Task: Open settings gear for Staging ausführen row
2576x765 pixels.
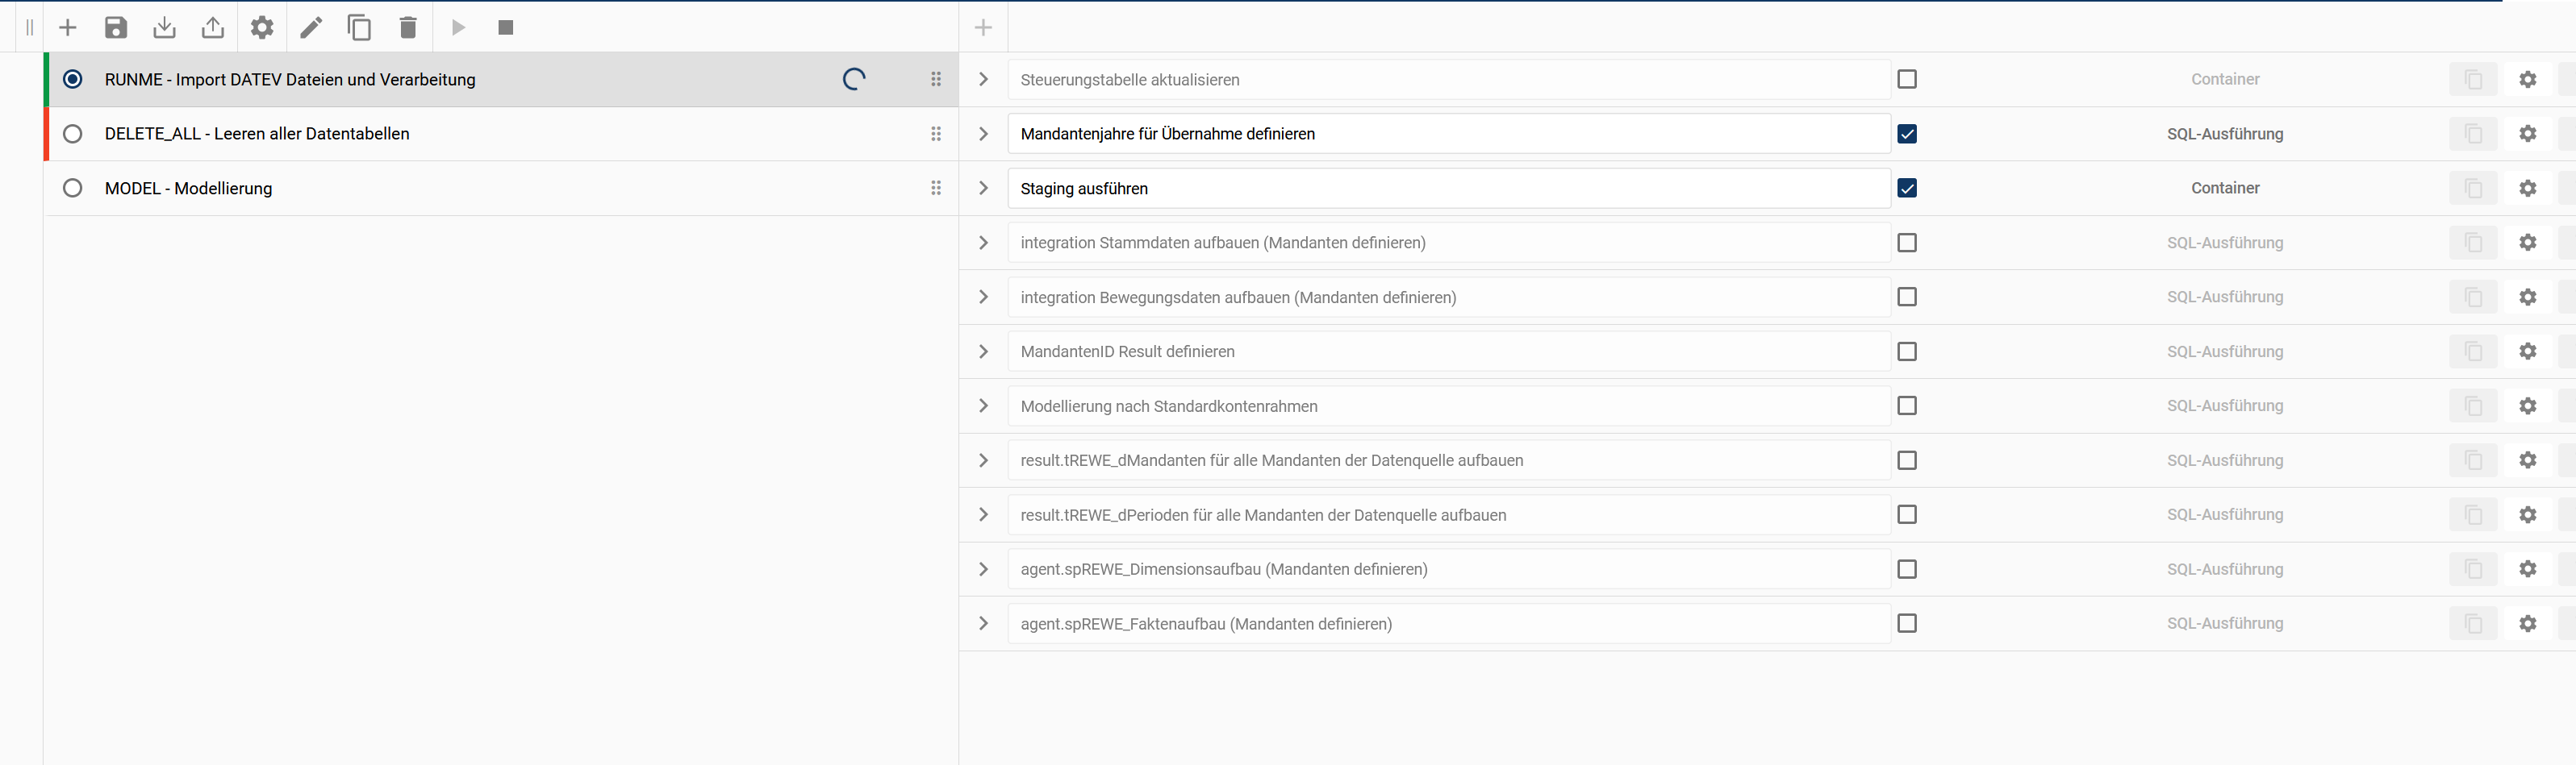Action: [2527, 189]
